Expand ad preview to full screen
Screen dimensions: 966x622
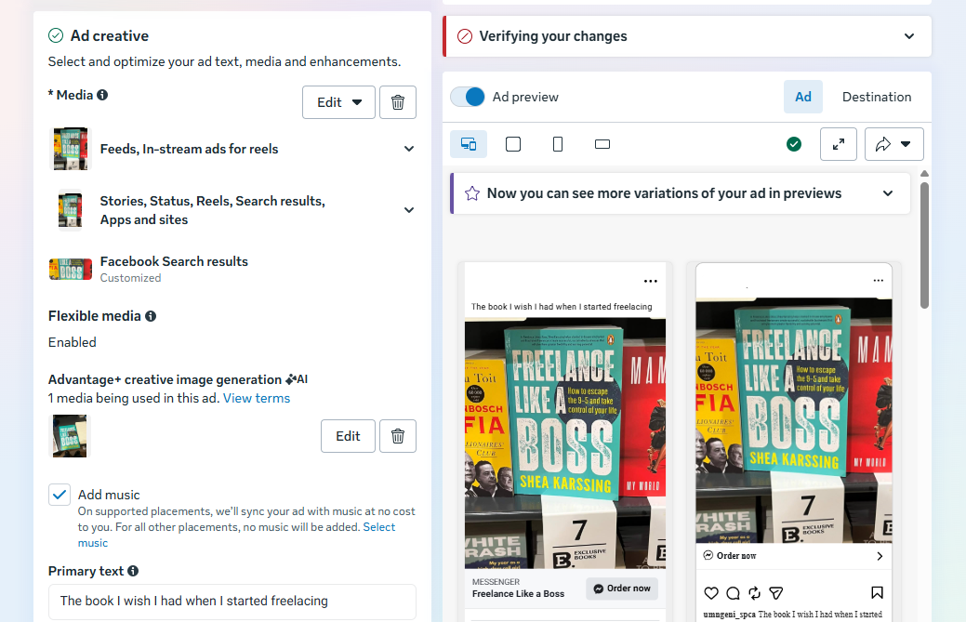point(839,144)
